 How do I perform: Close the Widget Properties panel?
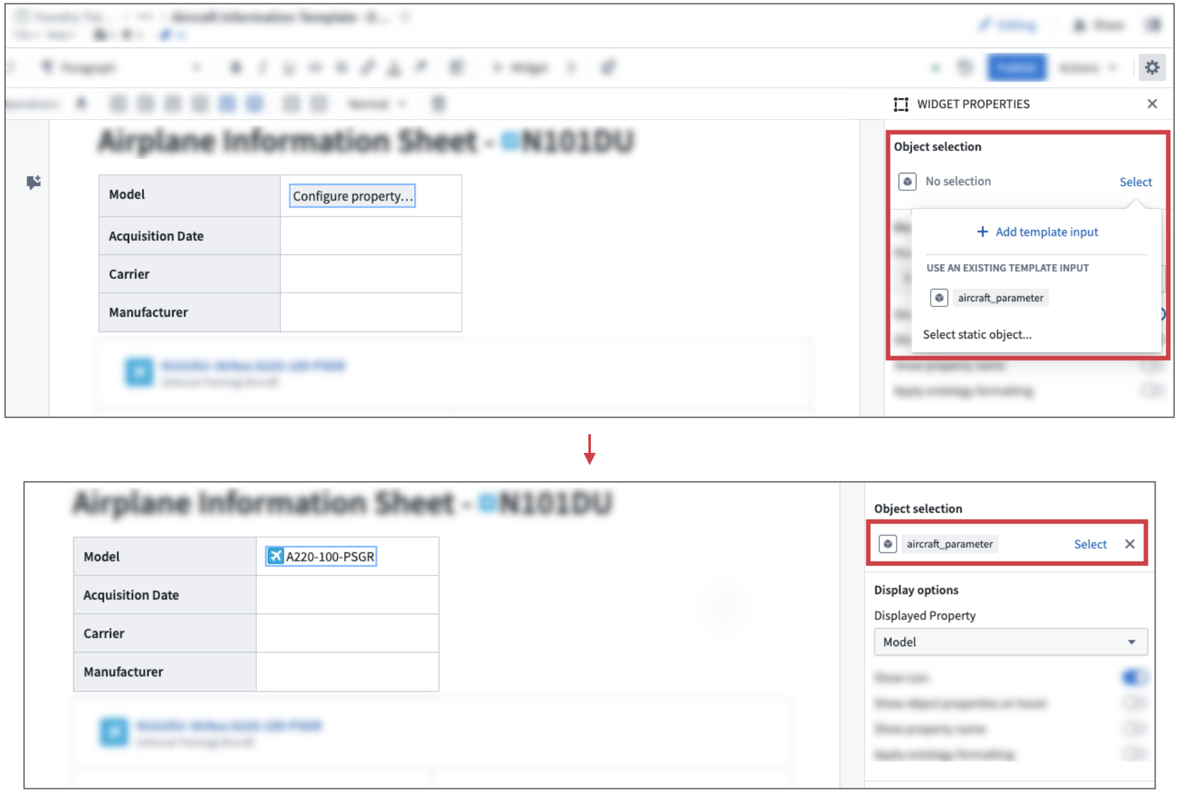click(1152, 104)
